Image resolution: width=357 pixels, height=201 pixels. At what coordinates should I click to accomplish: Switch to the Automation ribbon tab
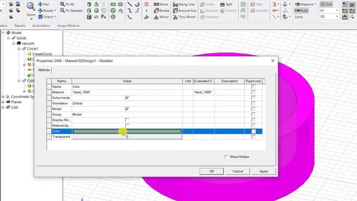pyautogui.click(x=41, y=26)
